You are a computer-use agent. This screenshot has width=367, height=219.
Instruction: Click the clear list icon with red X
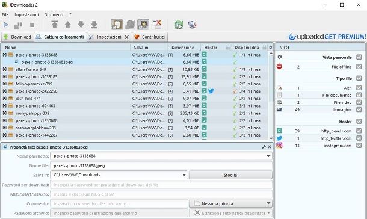[x=156, y=25]
